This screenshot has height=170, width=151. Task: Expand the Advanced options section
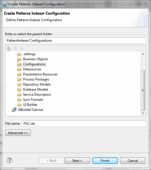coord(18,133)
